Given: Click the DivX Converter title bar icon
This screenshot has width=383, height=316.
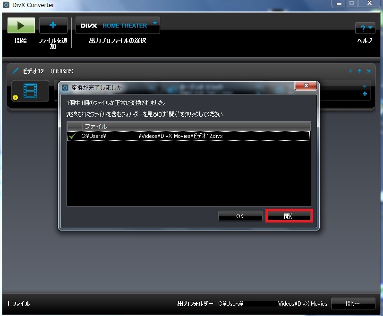Looking at the screenshot, I should [x=6, y=5].
